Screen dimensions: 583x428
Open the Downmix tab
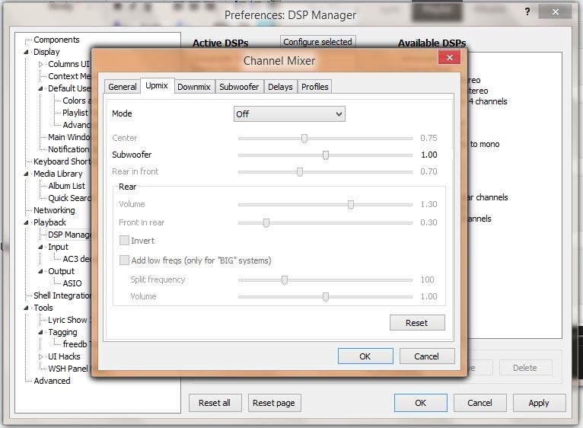point(194,87)
